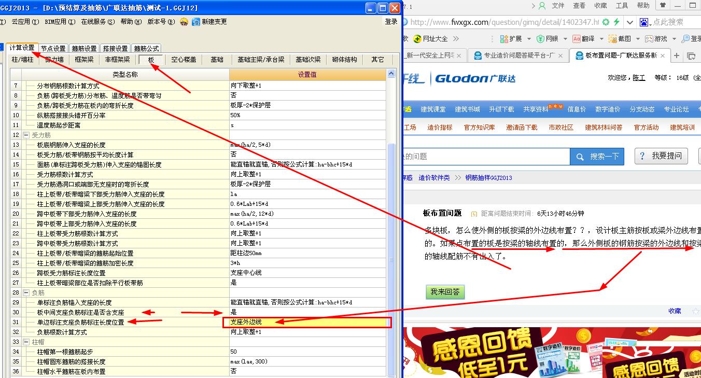
Task: Click the 陈工 username link
Action: coord(639,78)
